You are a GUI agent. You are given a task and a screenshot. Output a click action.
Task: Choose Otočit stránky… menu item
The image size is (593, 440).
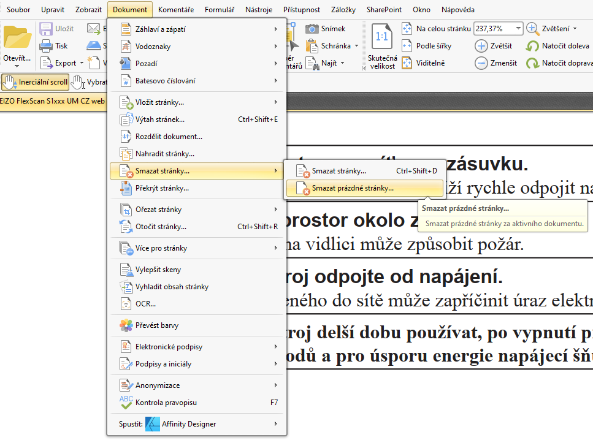click(197, 227)
